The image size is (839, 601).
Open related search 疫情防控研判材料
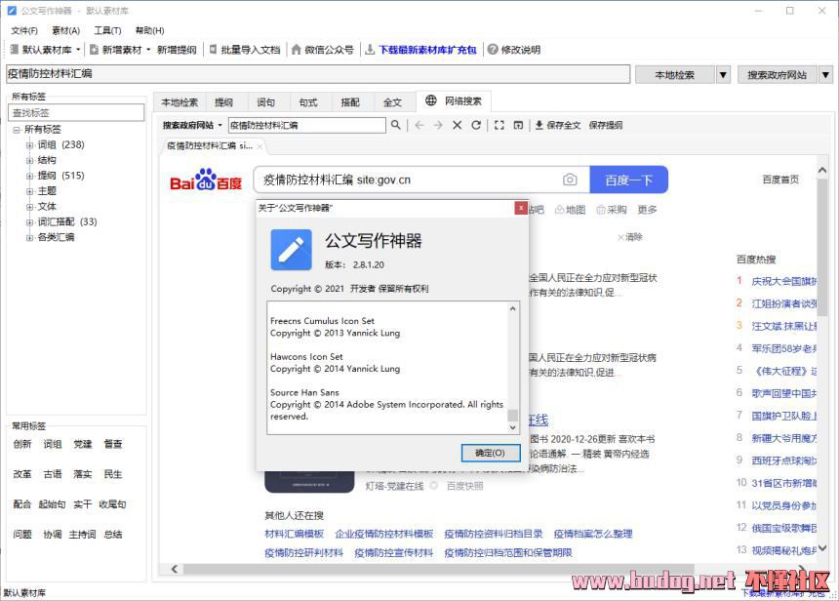(x=304, y=552)
